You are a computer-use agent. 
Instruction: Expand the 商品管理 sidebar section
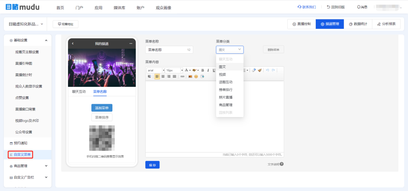pos(28,166)
